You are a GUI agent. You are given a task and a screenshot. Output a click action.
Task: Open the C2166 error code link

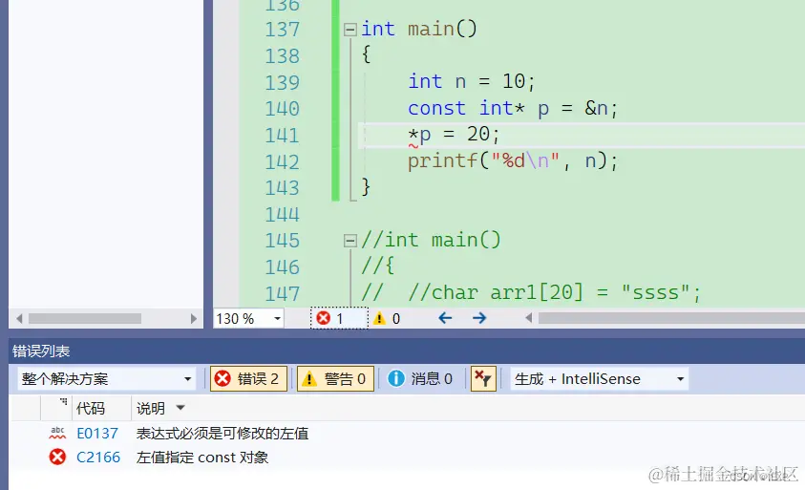point(98,458)
